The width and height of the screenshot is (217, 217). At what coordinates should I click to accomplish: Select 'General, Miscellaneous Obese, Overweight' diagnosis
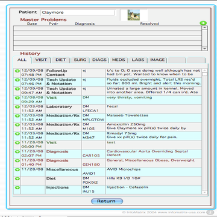(x=151, y=160)
